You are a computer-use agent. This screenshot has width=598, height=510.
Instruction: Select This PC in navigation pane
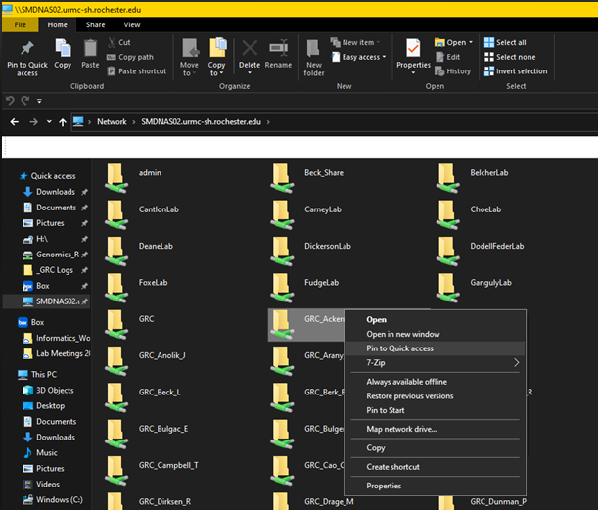coord(37,375)
